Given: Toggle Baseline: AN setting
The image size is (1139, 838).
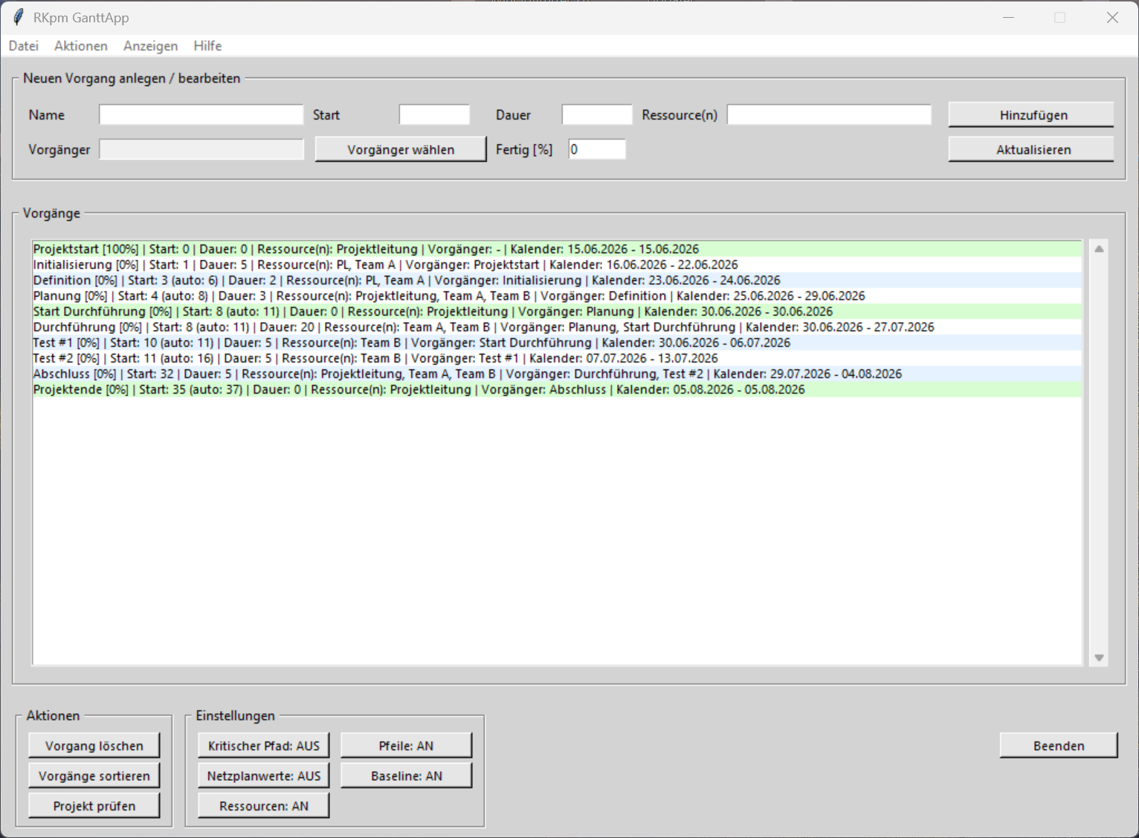Looking at the screenshot, I should coord(407,776).
